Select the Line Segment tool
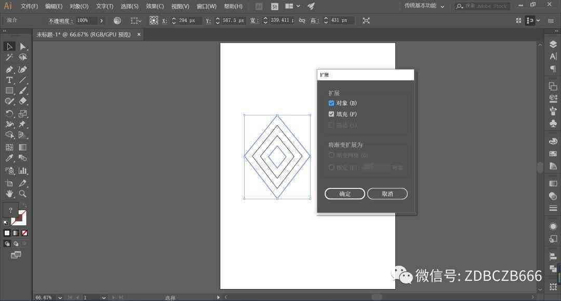 click(22, 80)
